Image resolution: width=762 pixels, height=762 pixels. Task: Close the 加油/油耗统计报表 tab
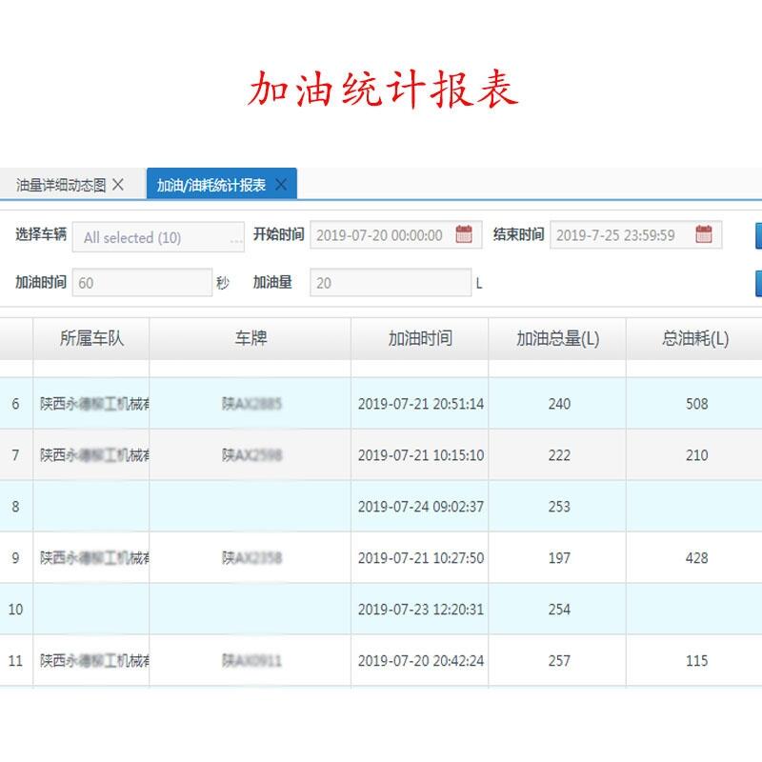point(281,185)
